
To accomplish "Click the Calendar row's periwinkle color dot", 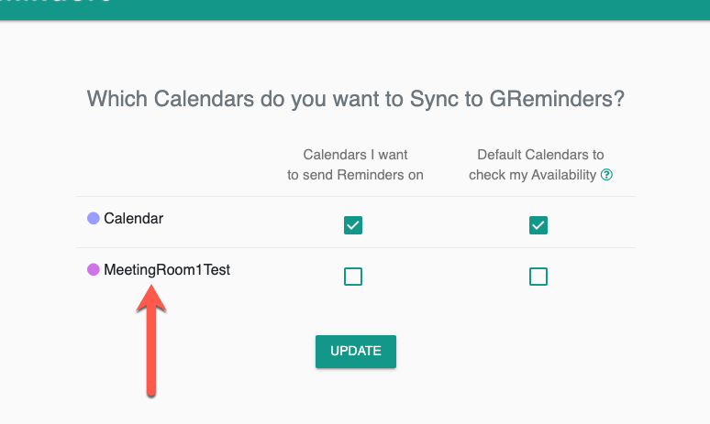I will point(94,218).
